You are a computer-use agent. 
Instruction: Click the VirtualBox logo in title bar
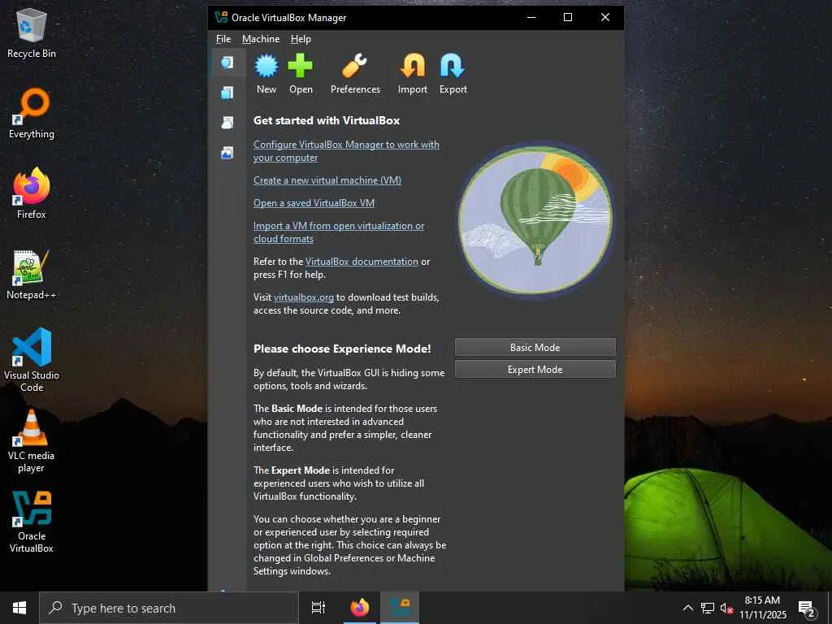(x=221, y=17)
